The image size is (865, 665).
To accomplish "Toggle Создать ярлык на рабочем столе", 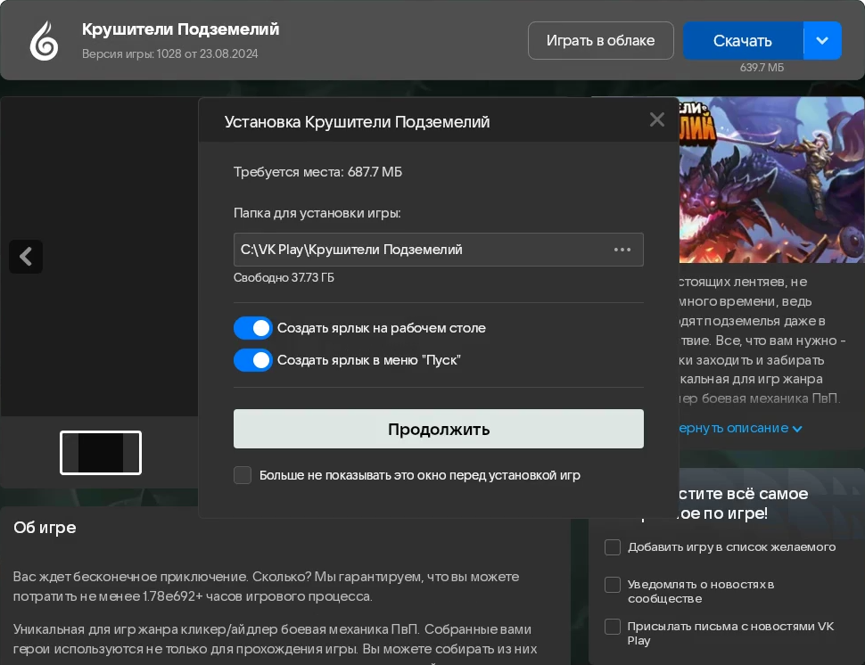I will (252, 328).
